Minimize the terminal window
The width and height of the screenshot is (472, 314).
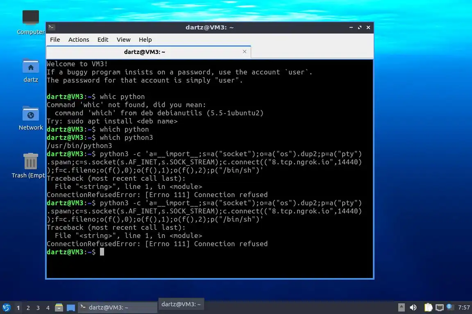(x=351, y=27)
